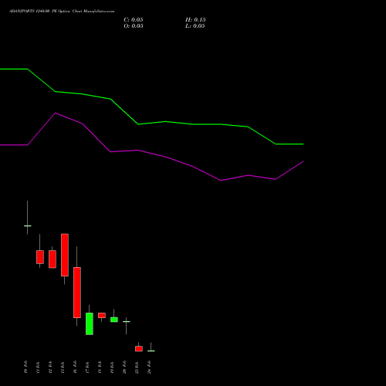This screenshot has height=386, width=386.
Task: Select the small red 18 Feb candlestick
Action: (102, 315)
